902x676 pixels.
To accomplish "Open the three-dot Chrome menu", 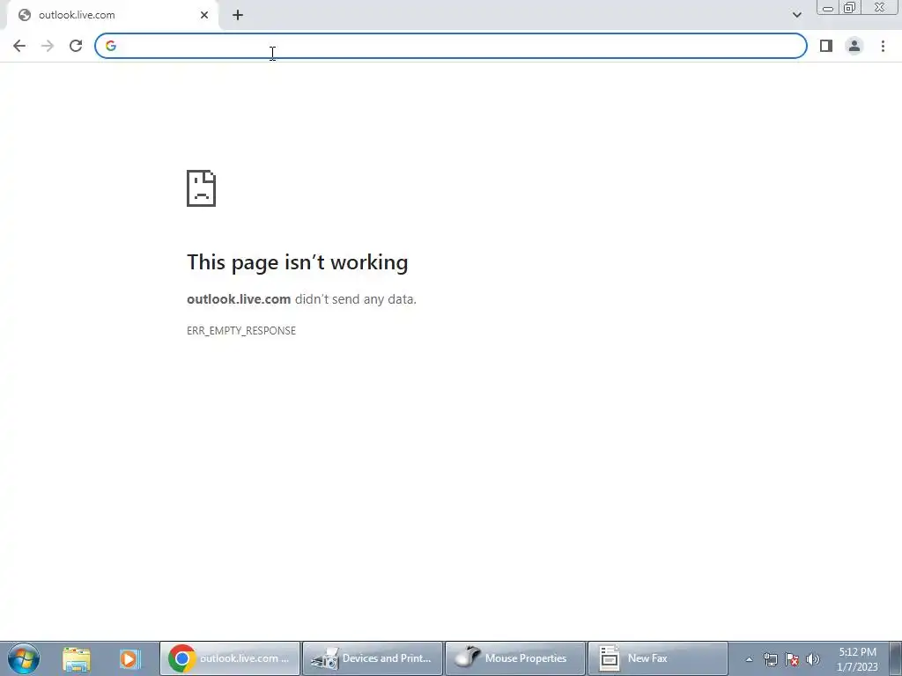I will click(883, 46).
